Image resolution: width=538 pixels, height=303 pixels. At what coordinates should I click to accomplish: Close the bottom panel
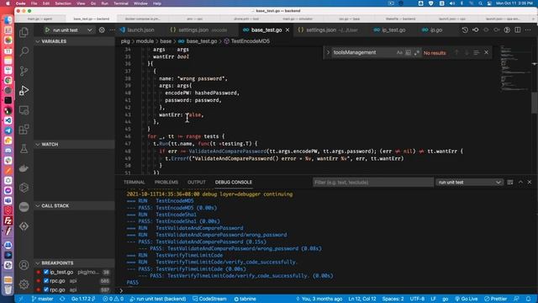pos(530,182)
